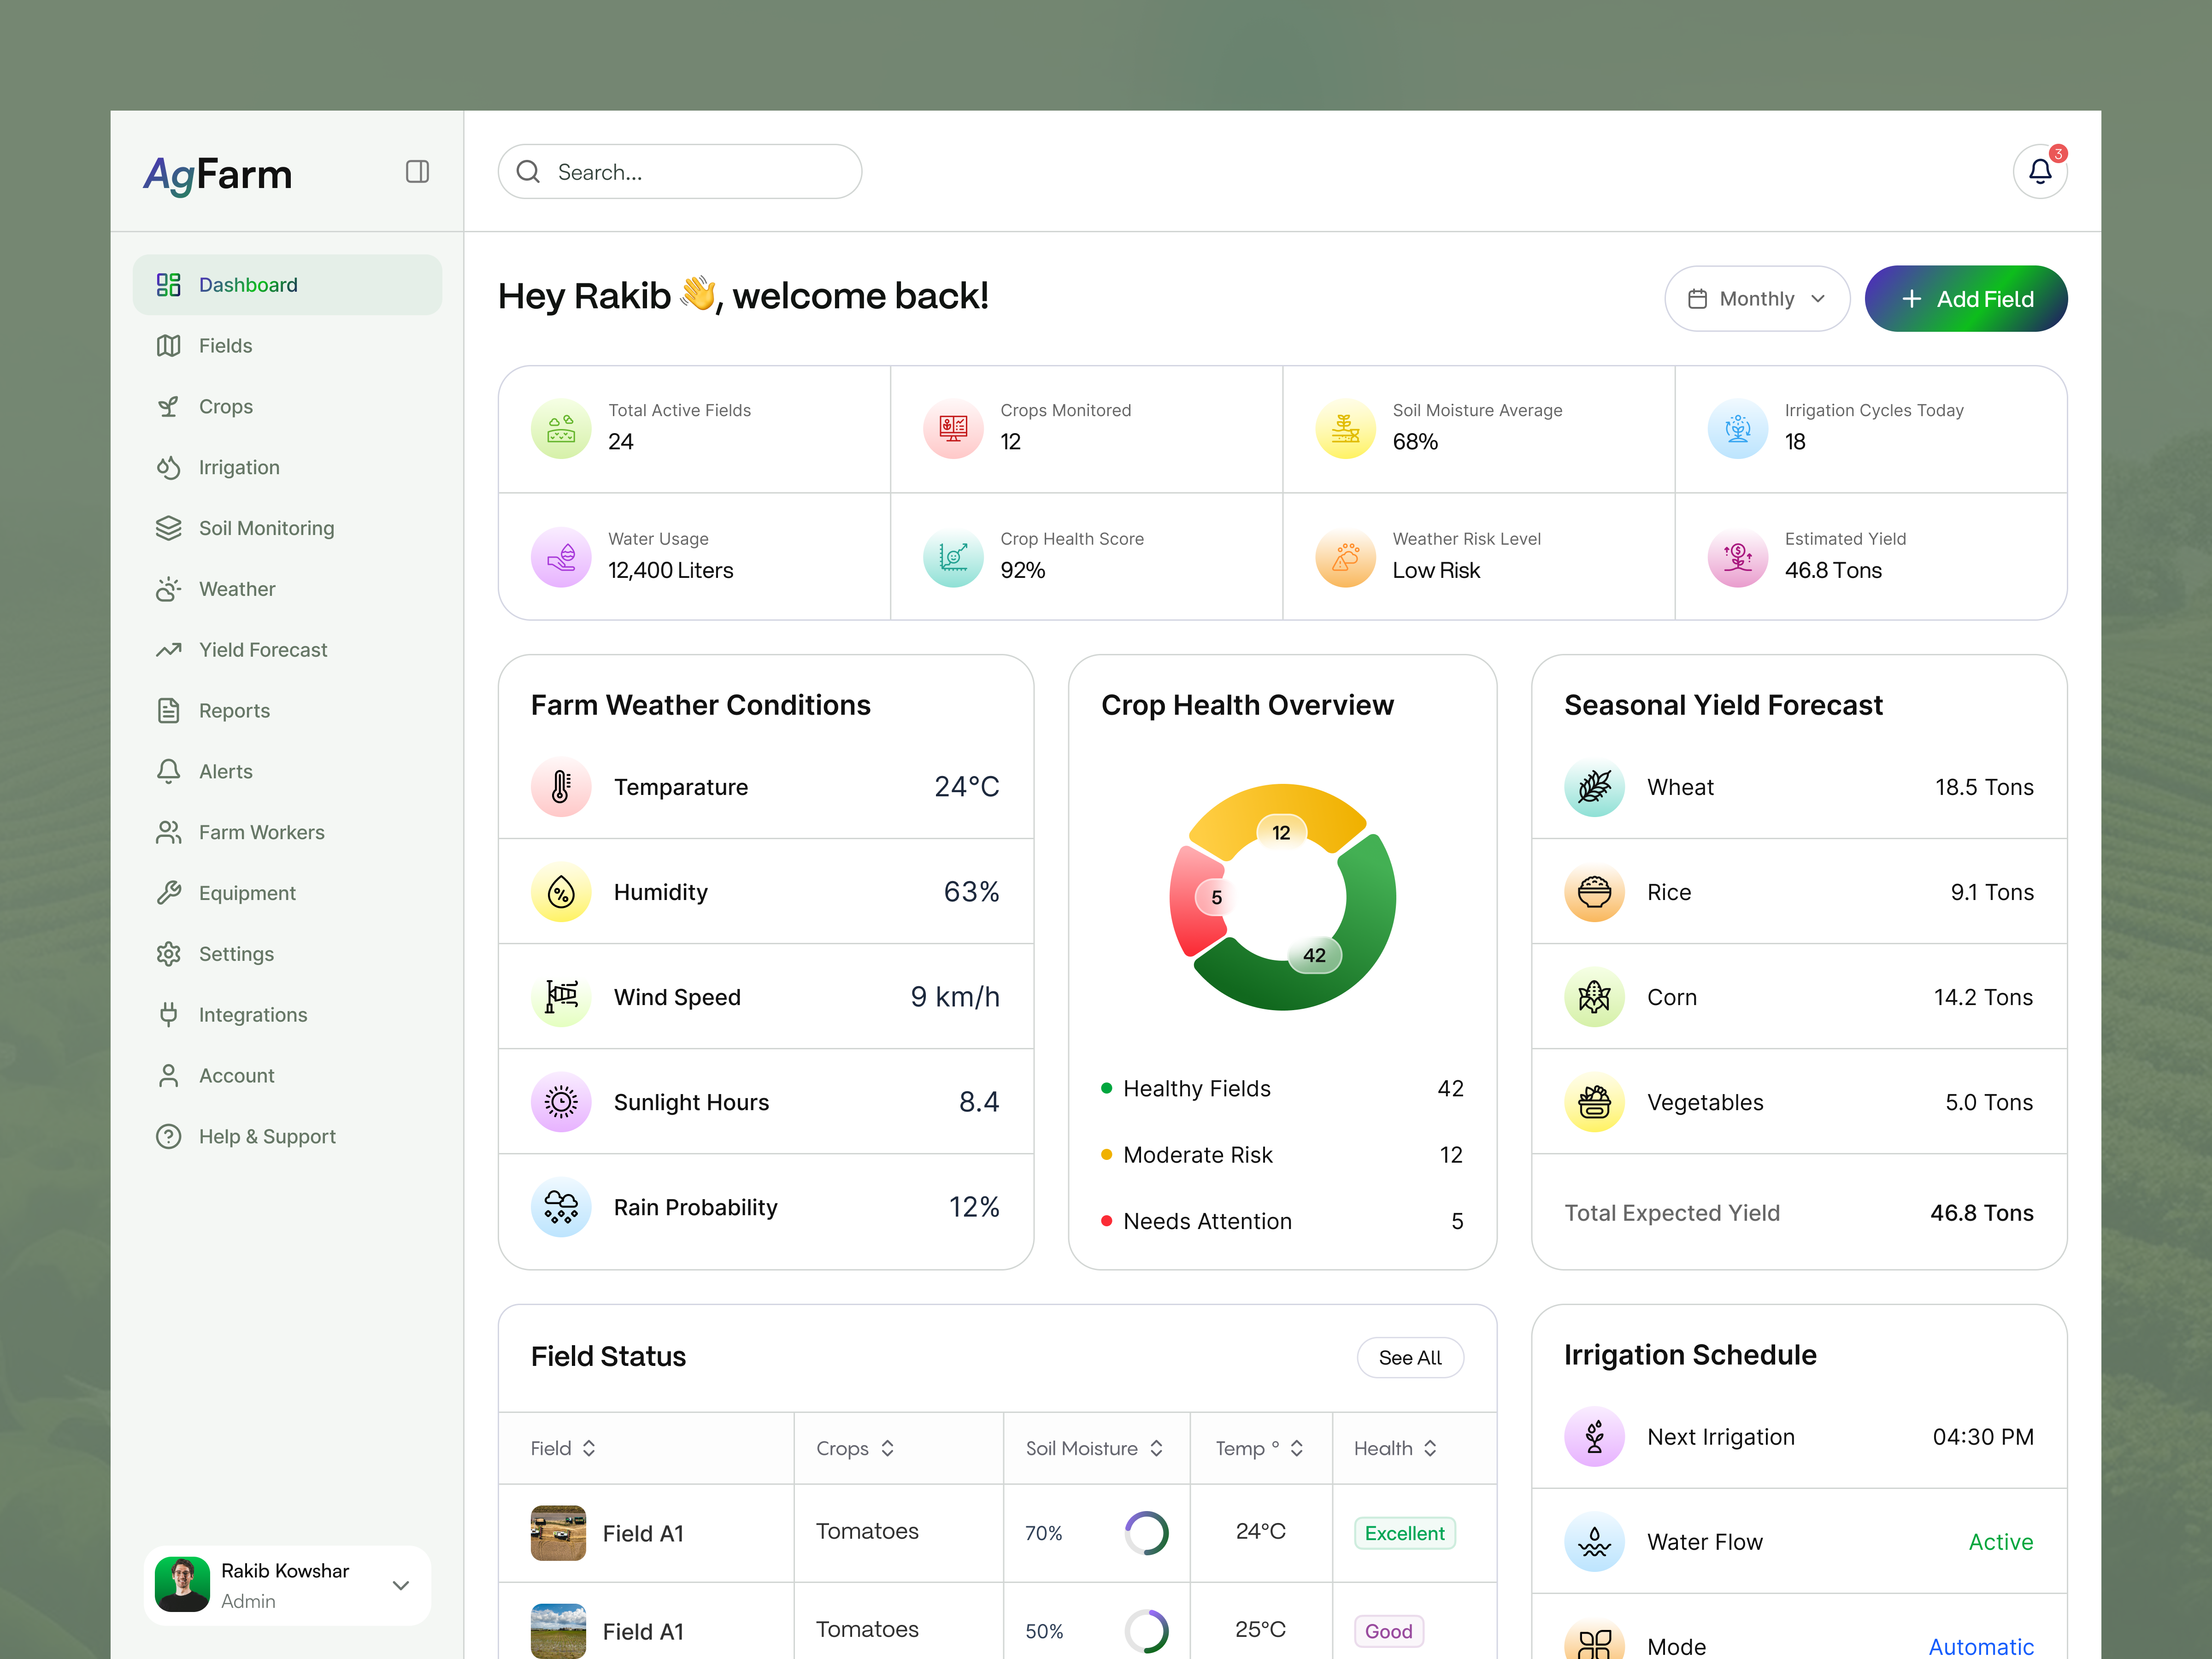2212x1659 pixels.
Task: Open the notifications bell at top right
Action: click(x=2040, y=172)
